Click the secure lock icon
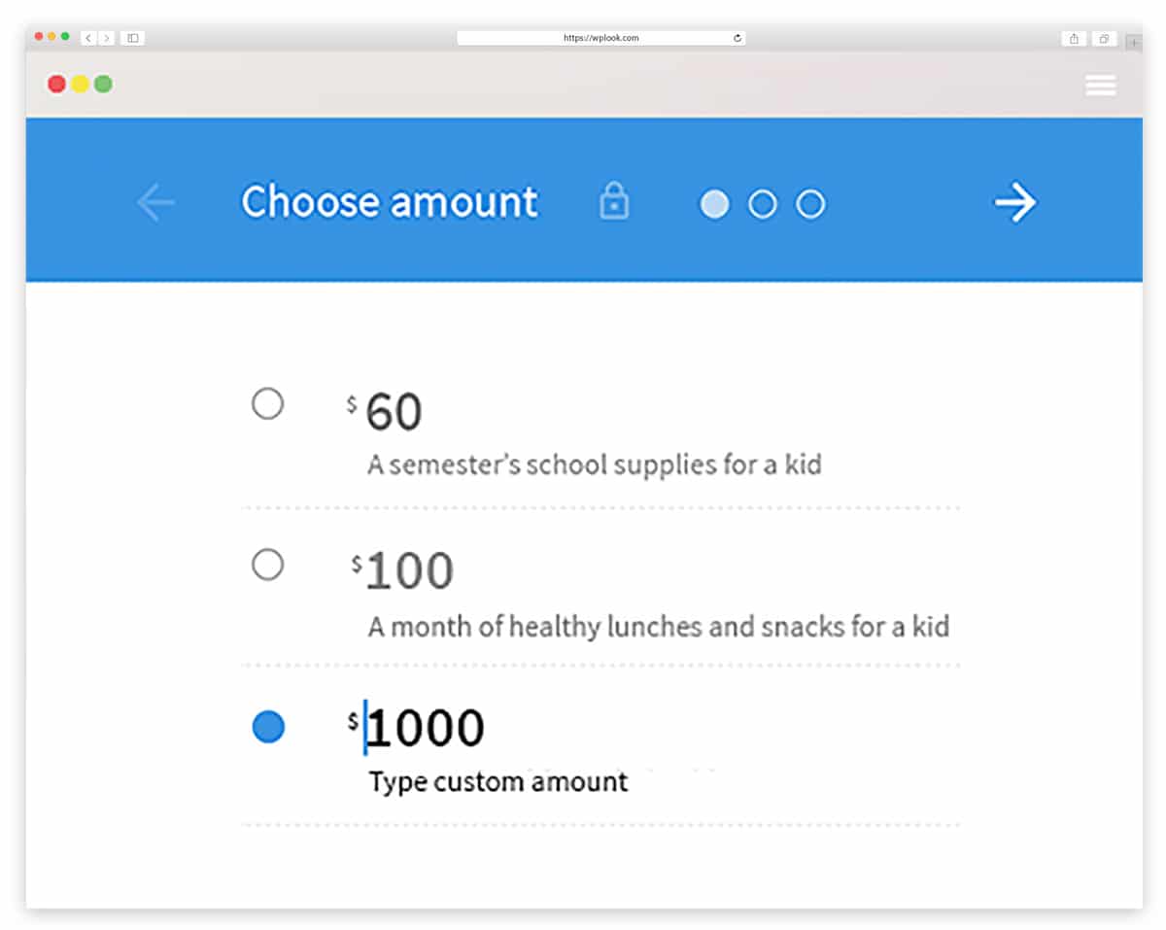This screenshot has height=930, width=1166. 614,202
